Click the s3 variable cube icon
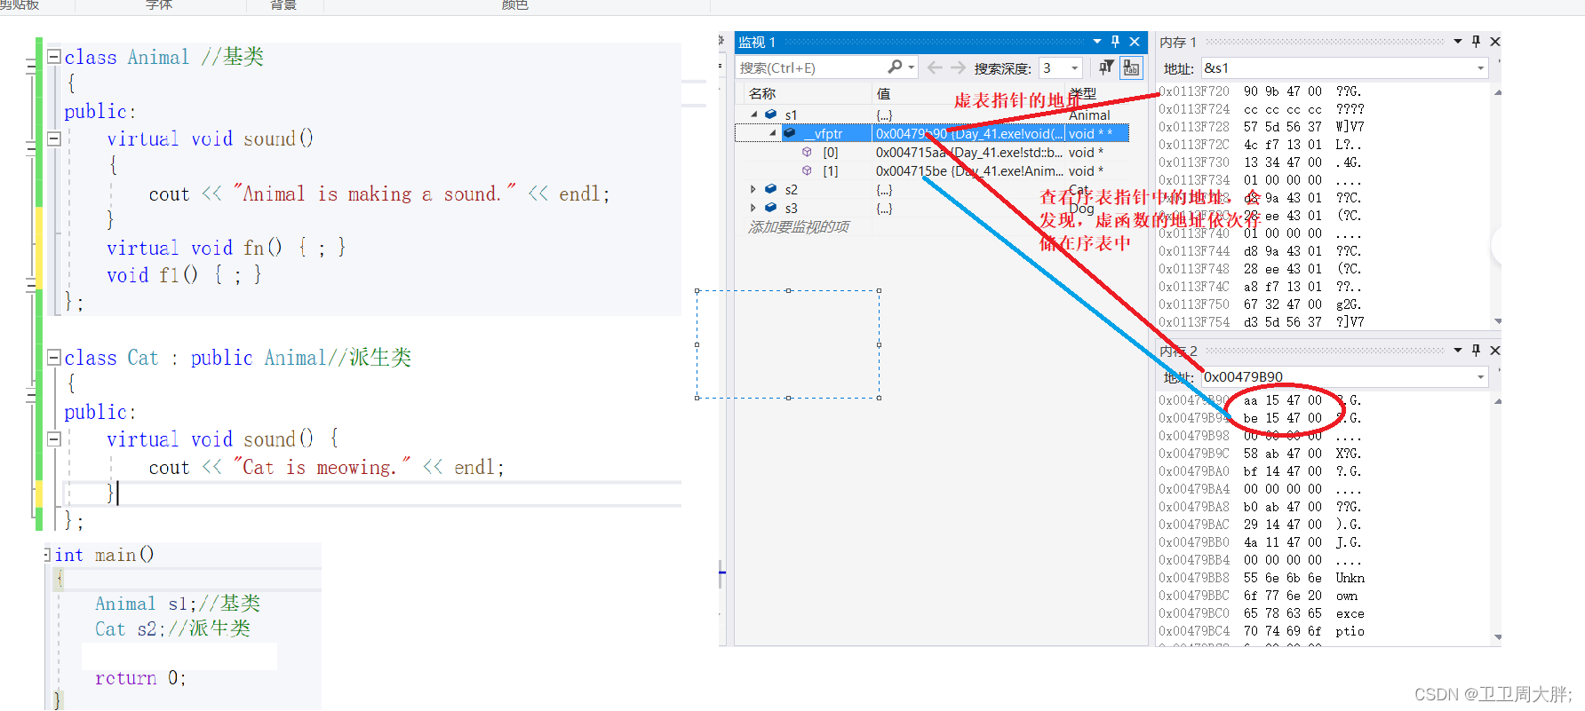 (771, 208)
